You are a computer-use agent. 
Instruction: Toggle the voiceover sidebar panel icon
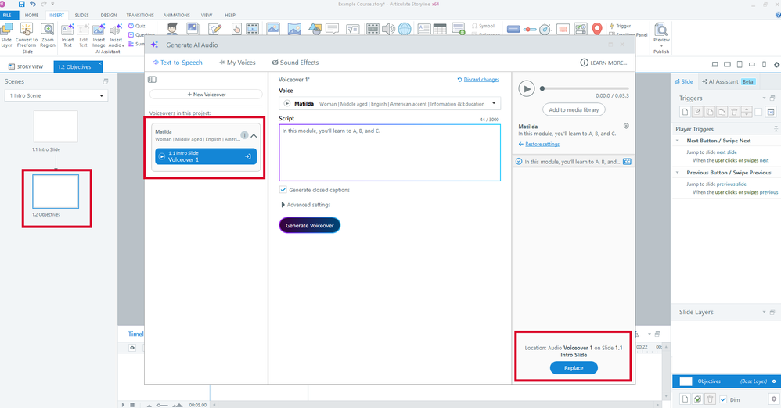153,80
